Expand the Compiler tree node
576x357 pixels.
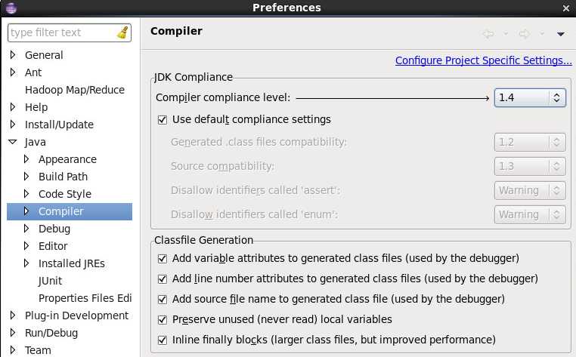26,211
